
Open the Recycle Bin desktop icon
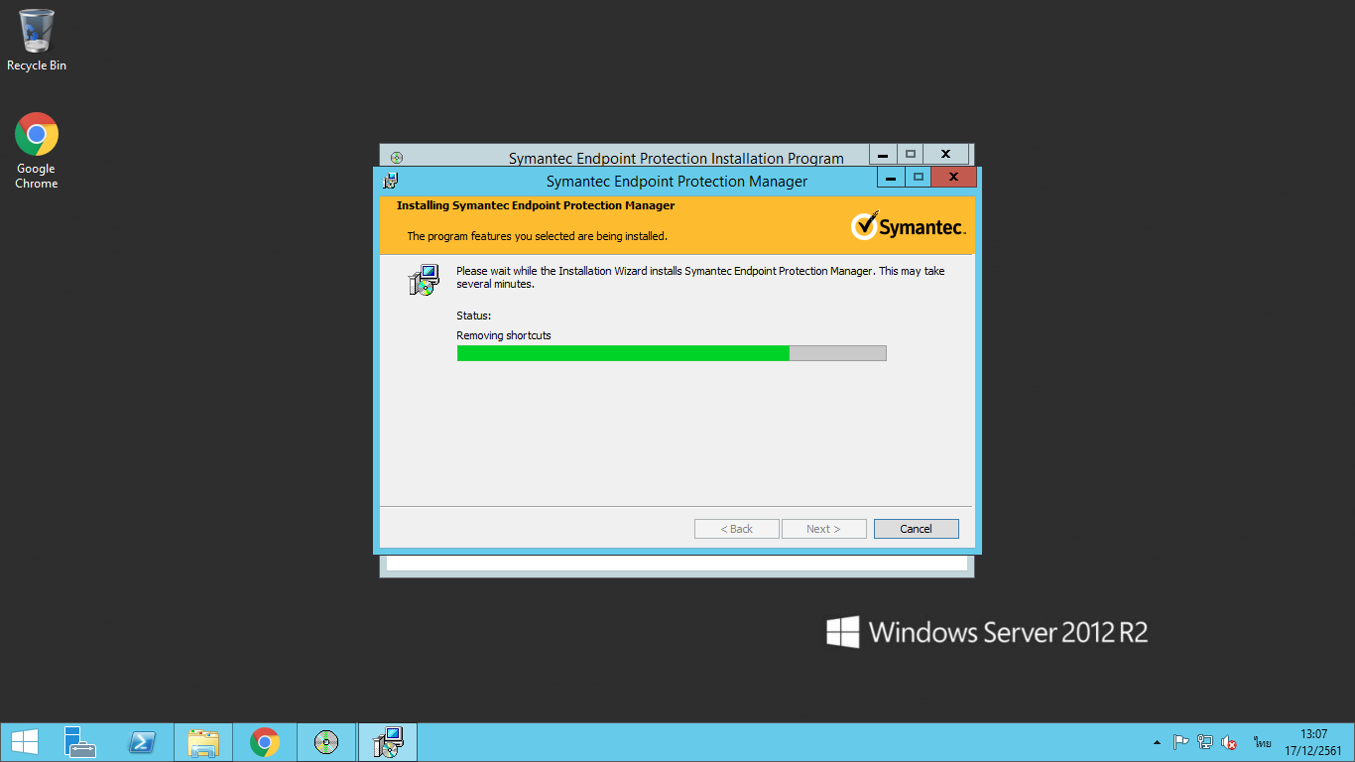[37, 40]
